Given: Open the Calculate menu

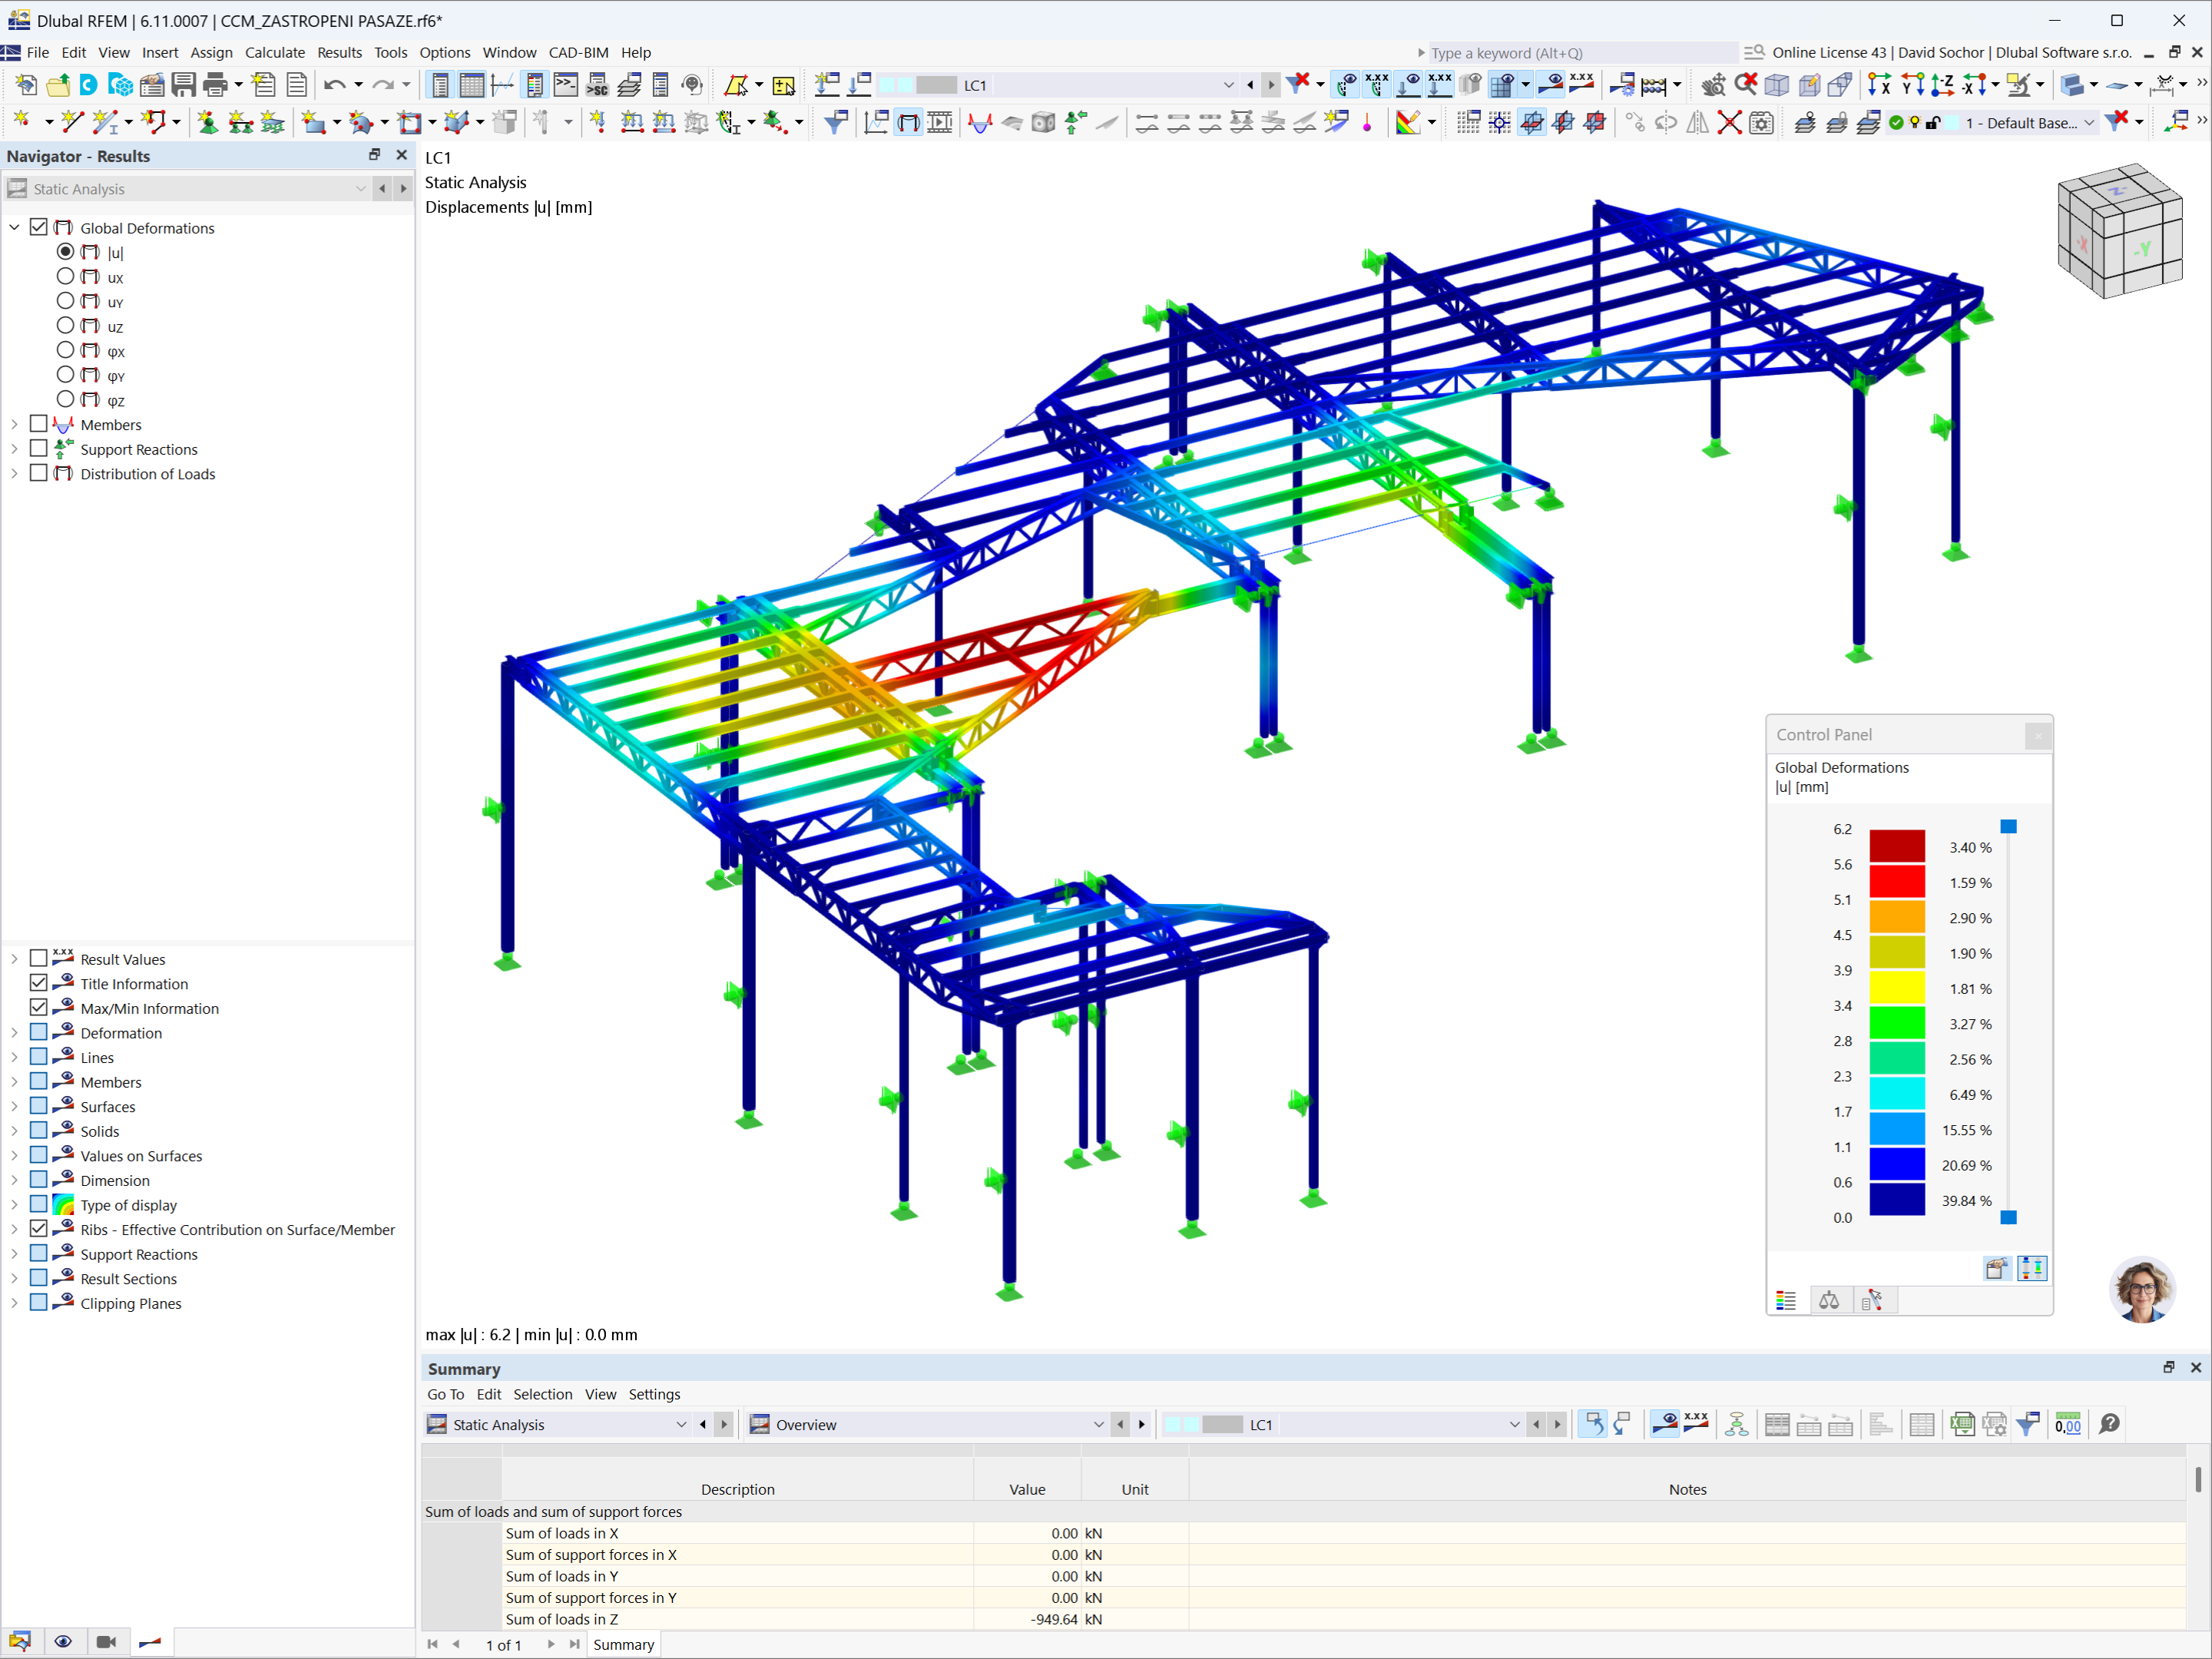Looking at the screenshot, I should point(274,53).
